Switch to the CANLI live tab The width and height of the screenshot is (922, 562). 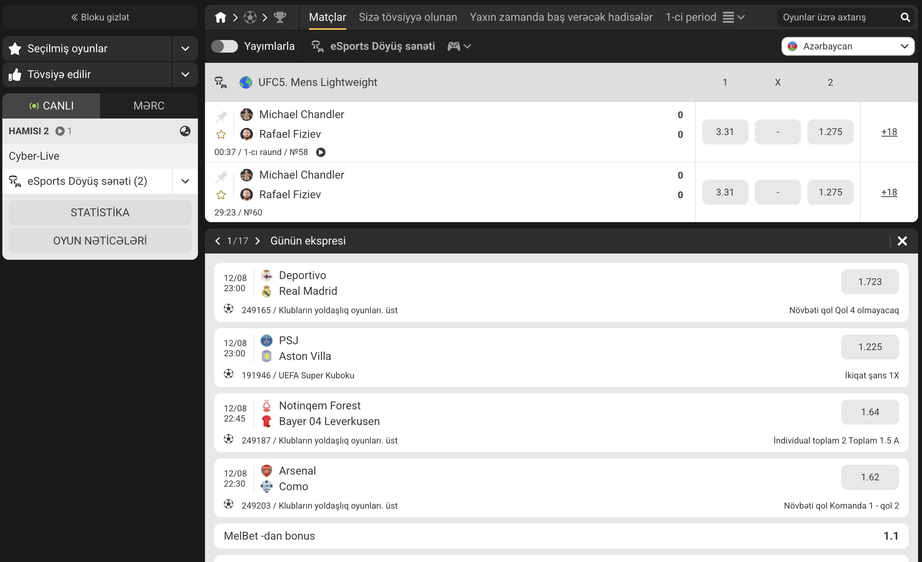pos(51,106)
